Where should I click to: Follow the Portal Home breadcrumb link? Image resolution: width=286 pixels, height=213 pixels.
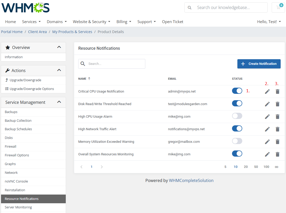click(x=12, y=32)
